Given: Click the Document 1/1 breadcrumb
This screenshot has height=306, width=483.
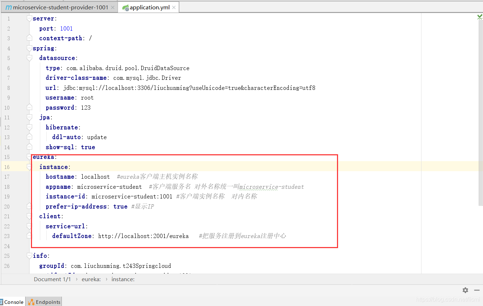Looking at the screenshot, I should click(x=52, y=279).
